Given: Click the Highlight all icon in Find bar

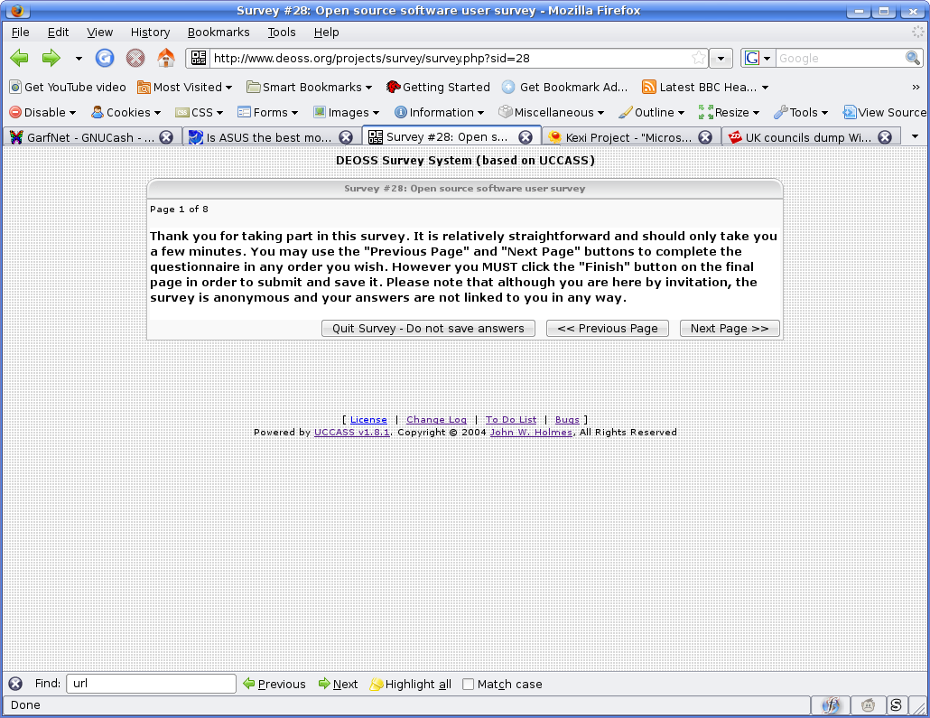Looking at the screenshot, I should (376, 685).
